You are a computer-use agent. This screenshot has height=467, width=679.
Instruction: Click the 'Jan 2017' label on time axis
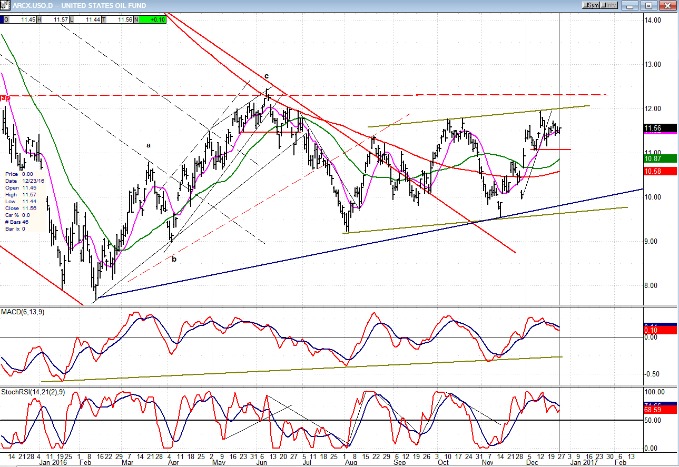coord(583,462)
